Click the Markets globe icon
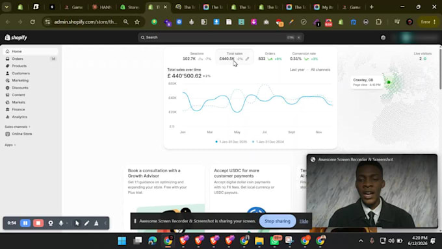This screenshot has height=249, width=442. tap(8, 102)
